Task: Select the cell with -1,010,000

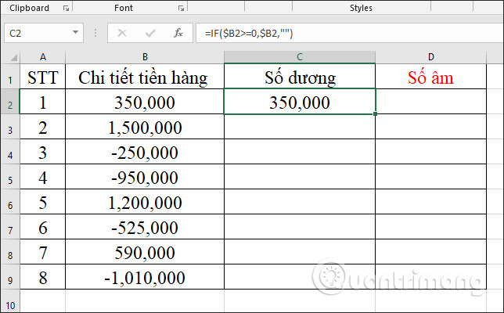Action: (145, 277)
